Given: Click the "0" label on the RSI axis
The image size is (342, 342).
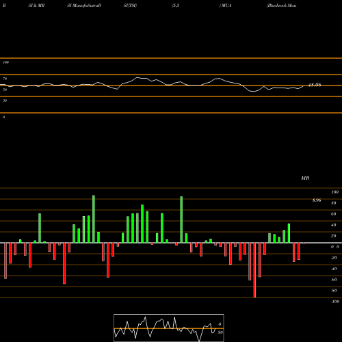Looking at the screenshot, I should [x=3, y=117].
